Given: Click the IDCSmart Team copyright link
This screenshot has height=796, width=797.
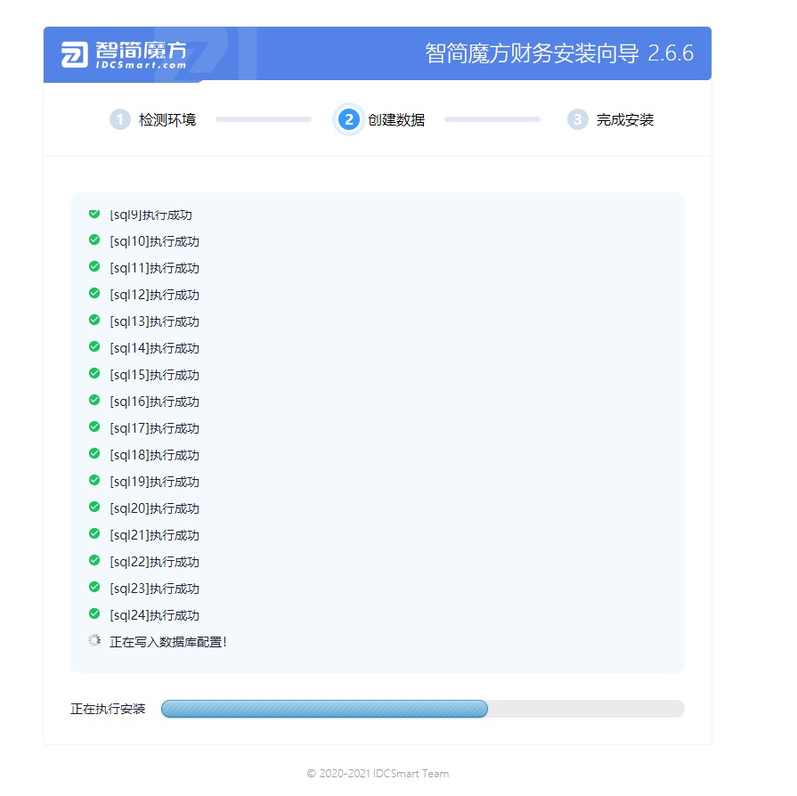Looking at the screenshot, I should (x=378, y=773).
